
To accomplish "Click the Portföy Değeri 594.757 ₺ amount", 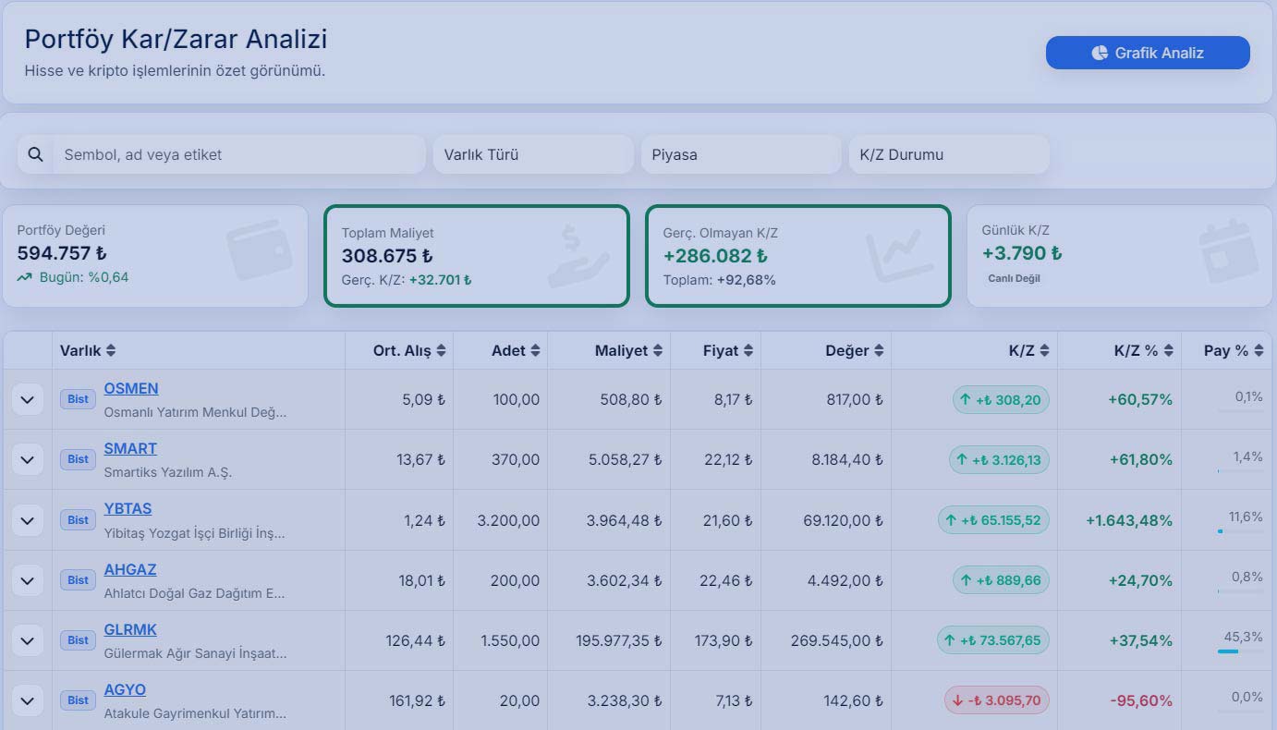I will (x=62, y=253).
